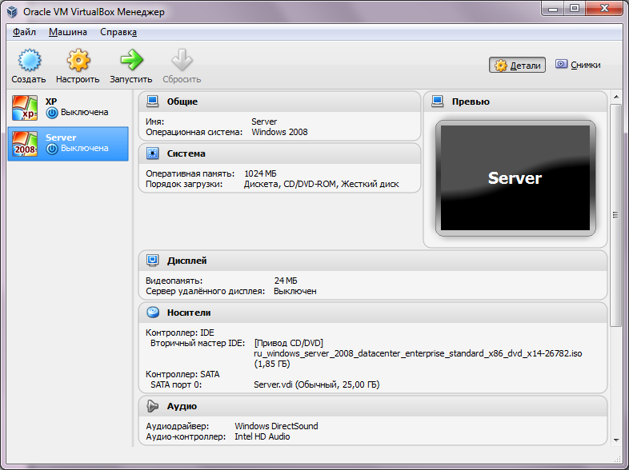The width and height of the screenshot is (629, 470).
Task: Click the 'Выключен' remote display status
Action: tap(294, 291)
